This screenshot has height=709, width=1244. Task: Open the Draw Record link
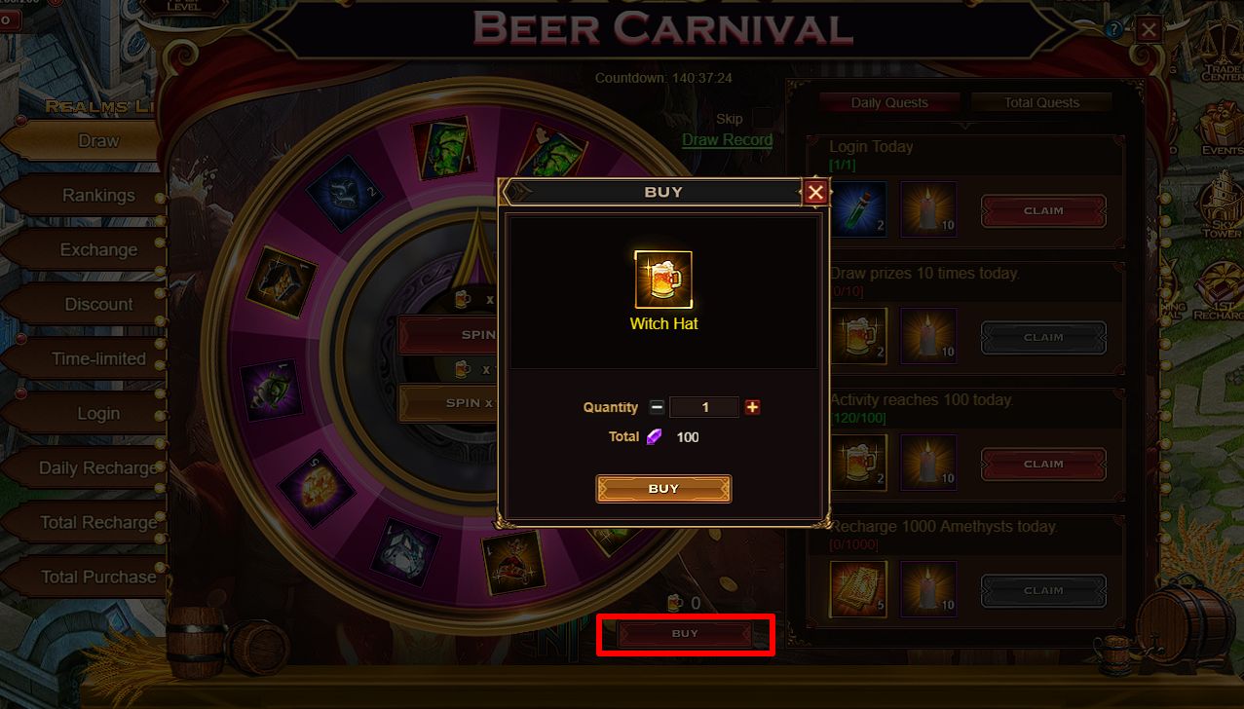pyautogui.click(x=727, y=139)
